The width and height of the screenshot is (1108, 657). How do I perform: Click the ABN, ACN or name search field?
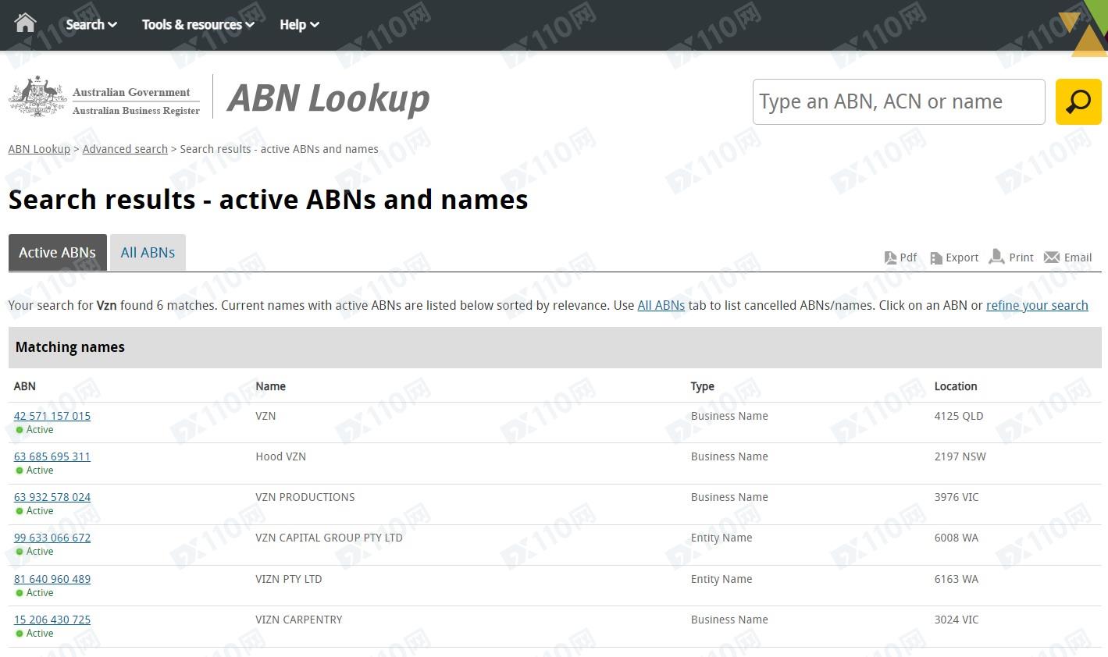pyautogui.click(x=898, y=101)
